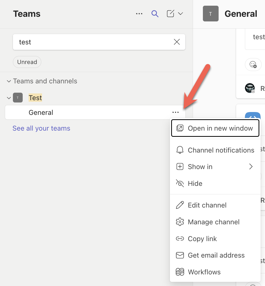
Task: Click the compose new message icon
Action: [170, 13]
